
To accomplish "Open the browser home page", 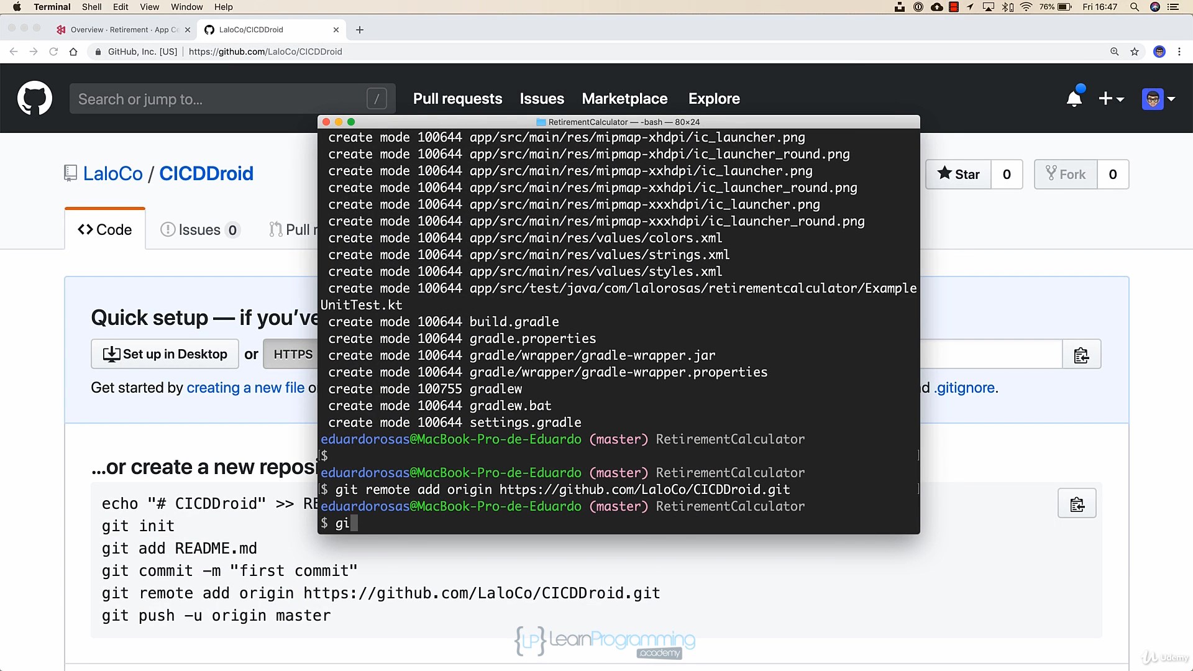I will 73,52.
